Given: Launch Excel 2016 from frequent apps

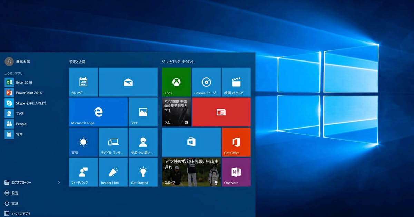Looking at the screenshot, I should pyautogui.click(x=23, y=82).
